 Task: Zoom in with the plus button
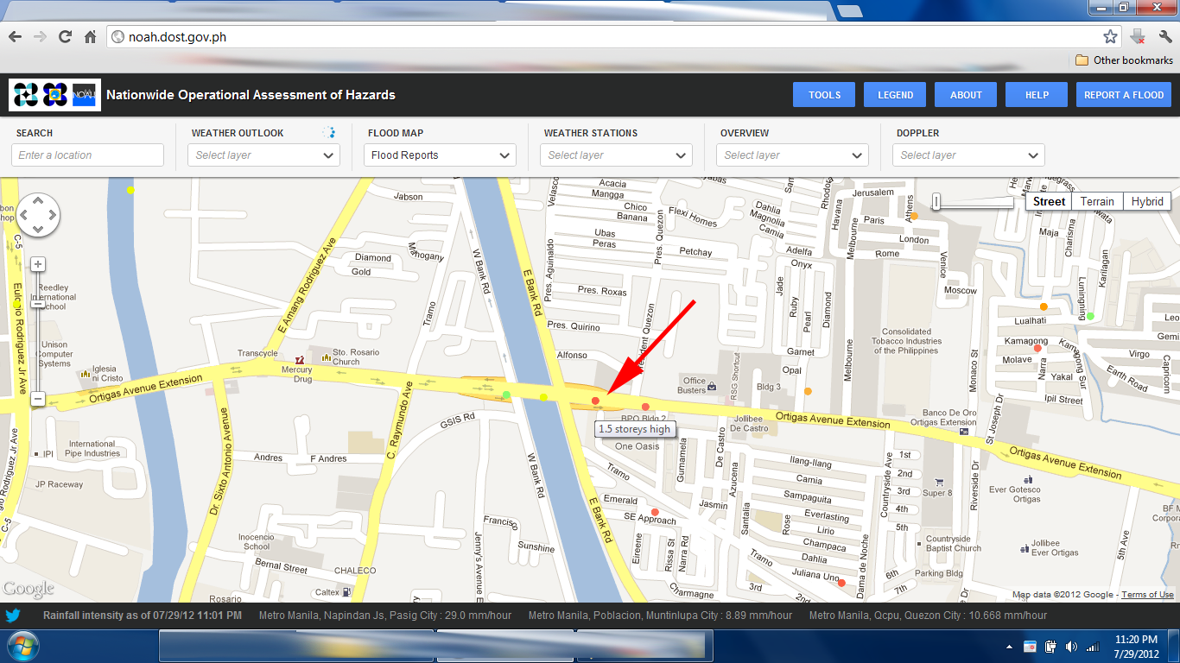pos(38,264)
